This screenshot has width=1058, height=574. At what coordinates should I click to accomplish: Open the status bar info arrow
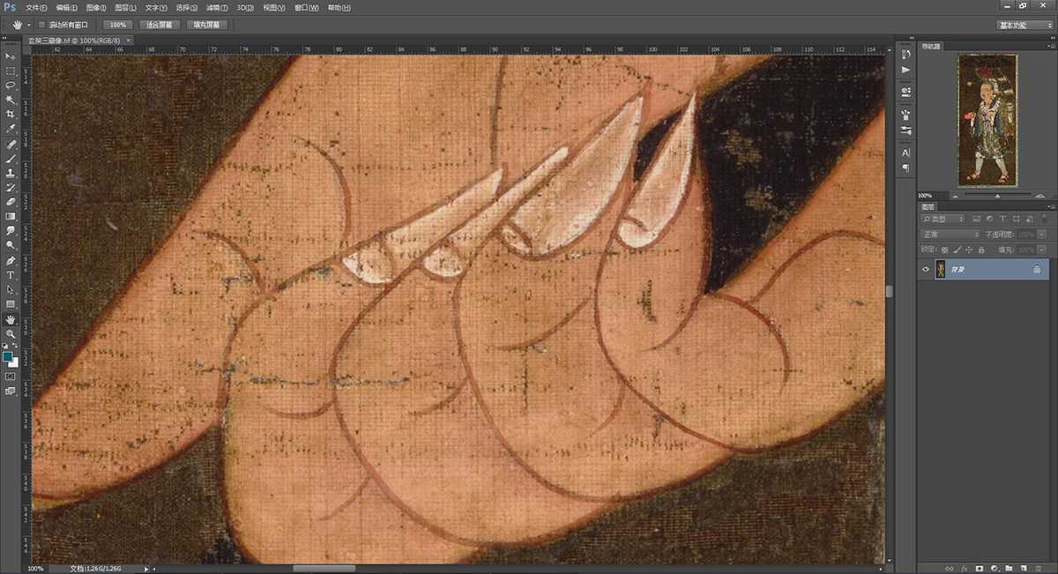pos(147,569)
